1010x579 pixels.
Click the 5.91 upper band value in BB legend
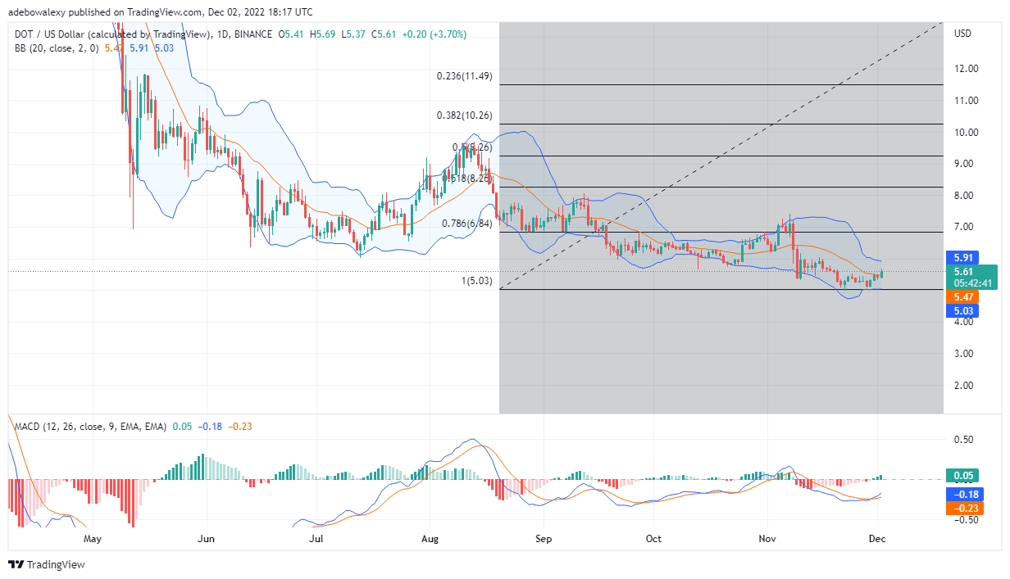pyautogui.click(x=139, y=49)
